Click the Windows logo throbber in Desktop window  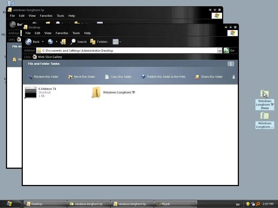pyautogui.click(x=232, y=33)
